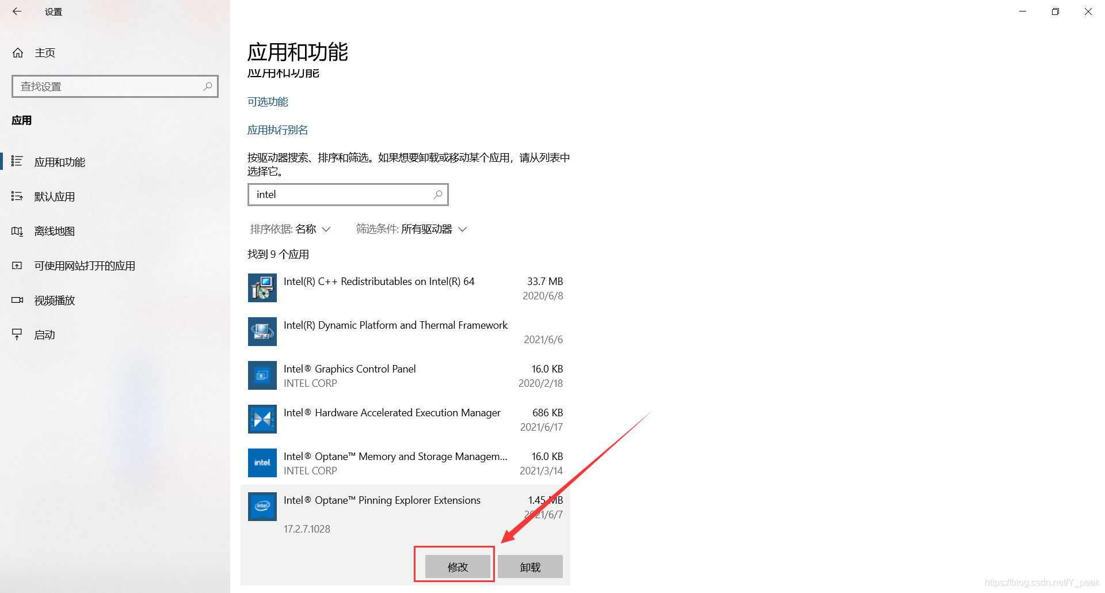
Task: Open the home page via house icon
Action: 18,53
